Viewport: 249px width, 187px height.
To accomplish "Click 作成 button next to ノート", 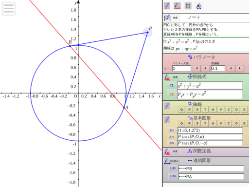I will coord(175,18).
